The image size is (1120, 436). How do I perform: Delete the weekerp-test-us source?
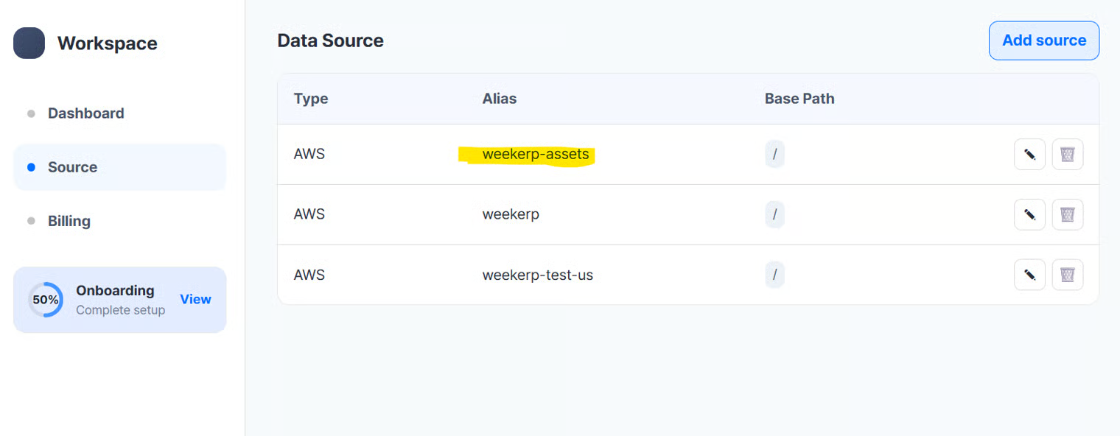[x=1067, y=275]
